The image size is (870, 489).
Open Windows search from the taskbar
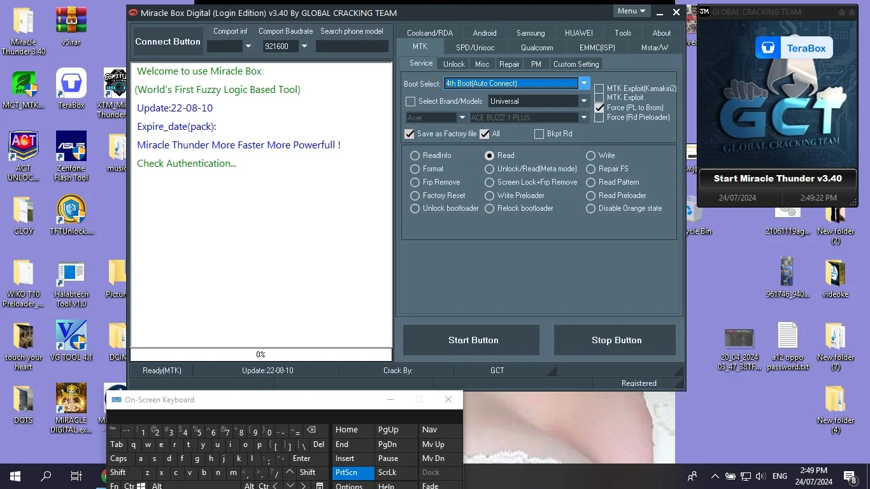click(x=46, y=476)
